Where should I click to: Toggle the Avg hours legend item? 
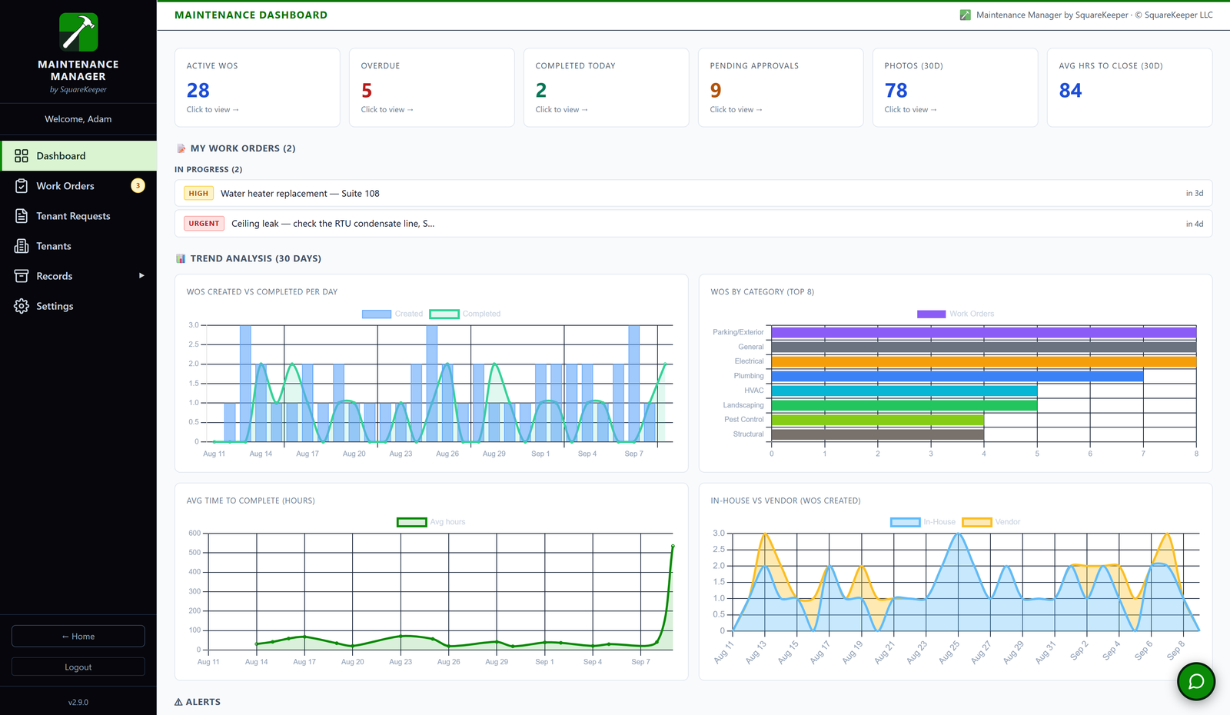click(431, 522)
